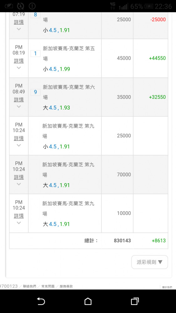Image resolution: width=176 pixels, height=313 pixels.
Task: Expand chevron of 70000 ninth race bet
Action: click(x=19, y=184)
